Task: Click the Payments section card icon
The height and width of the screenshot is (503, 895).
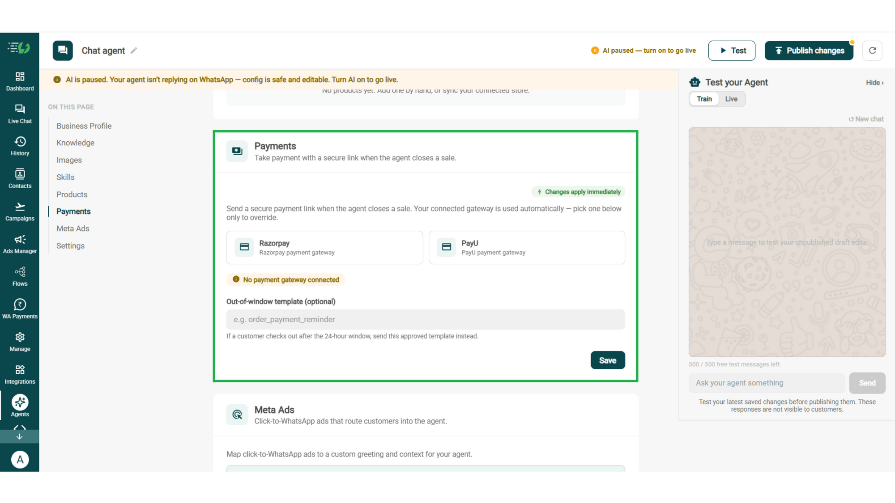Action: (x=237, y=151)
